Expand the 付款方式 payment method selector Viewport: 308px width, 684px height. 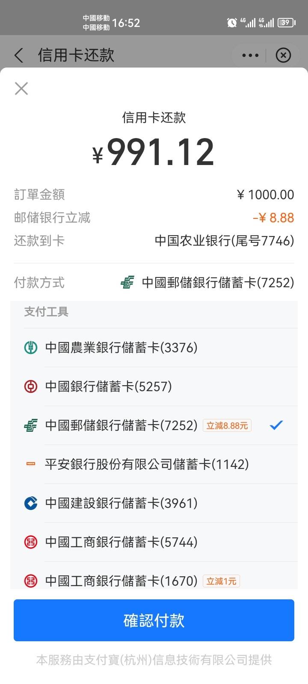click(x=154, y=283)
